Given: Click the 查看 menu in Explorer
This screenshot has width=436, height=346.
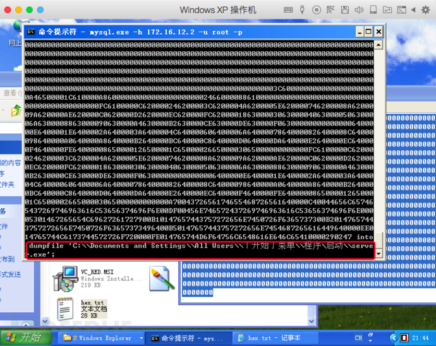Looking at the screenshot, I should point(11,93).
